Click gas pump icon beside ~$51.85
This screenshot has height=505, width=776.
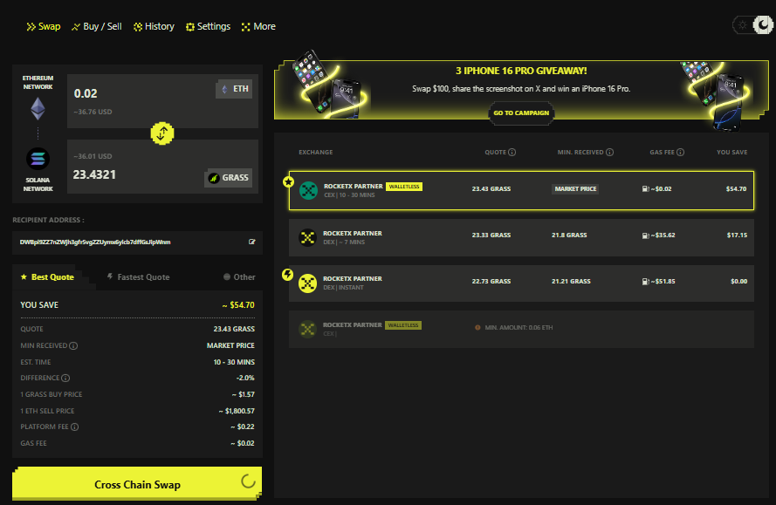coord(645,282)
